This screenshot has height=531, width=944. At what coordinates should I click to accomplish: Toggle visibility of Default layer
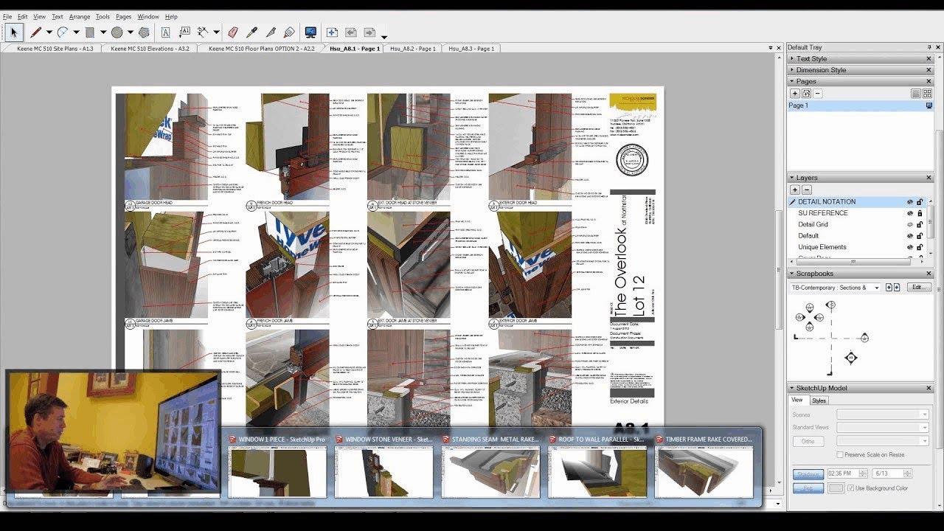point(909,236)
